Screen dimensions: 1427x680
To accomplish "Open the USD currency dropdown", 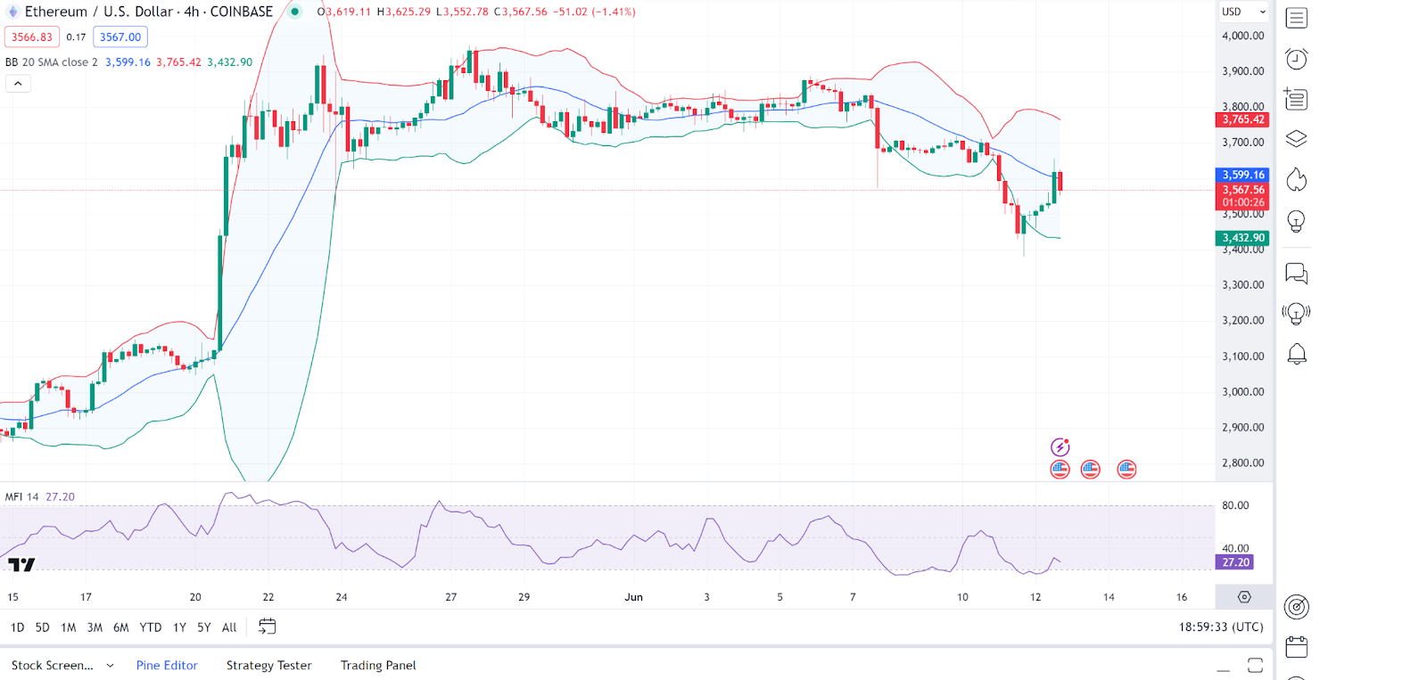I will click(x=1244, y=12).
